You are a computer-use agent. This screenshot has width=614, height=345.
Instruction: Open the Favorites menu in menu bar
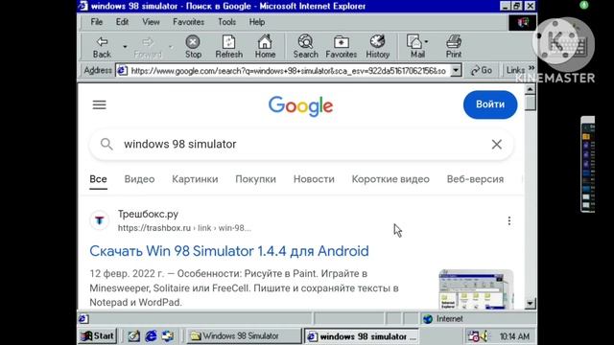pos(188,22)
